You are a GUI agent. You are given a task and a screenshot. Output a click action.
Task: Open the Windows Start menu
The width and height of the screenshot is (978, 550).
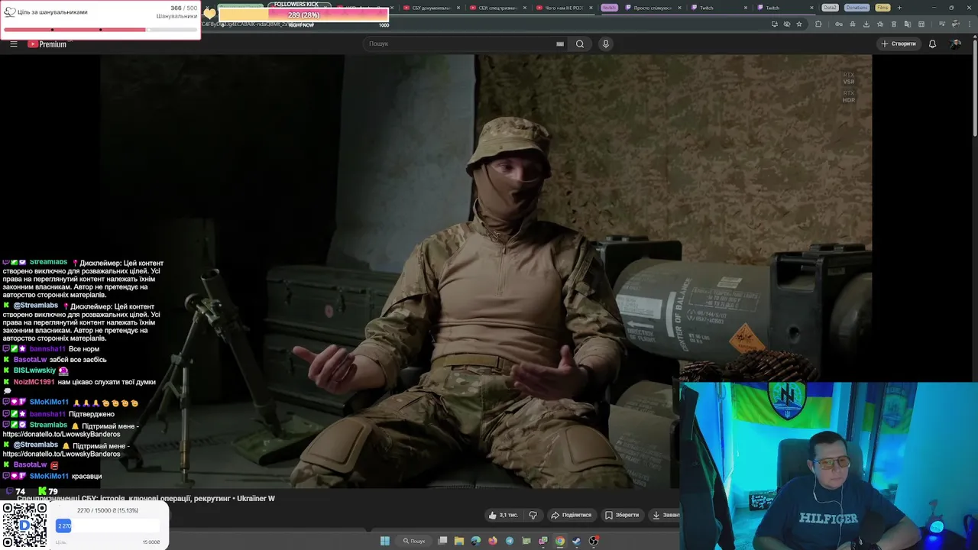[x=385, y=541]
